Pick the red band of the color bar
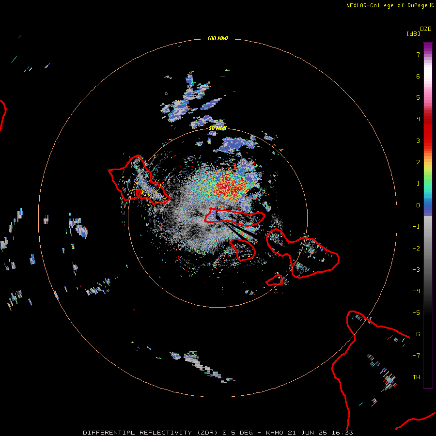 pos(428,131)
